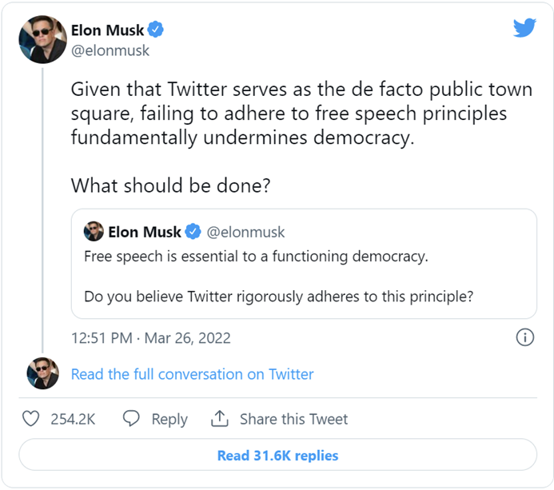This screenshot has width=554, height=490.
Task: Open the info circle icon
Action: 524,337
